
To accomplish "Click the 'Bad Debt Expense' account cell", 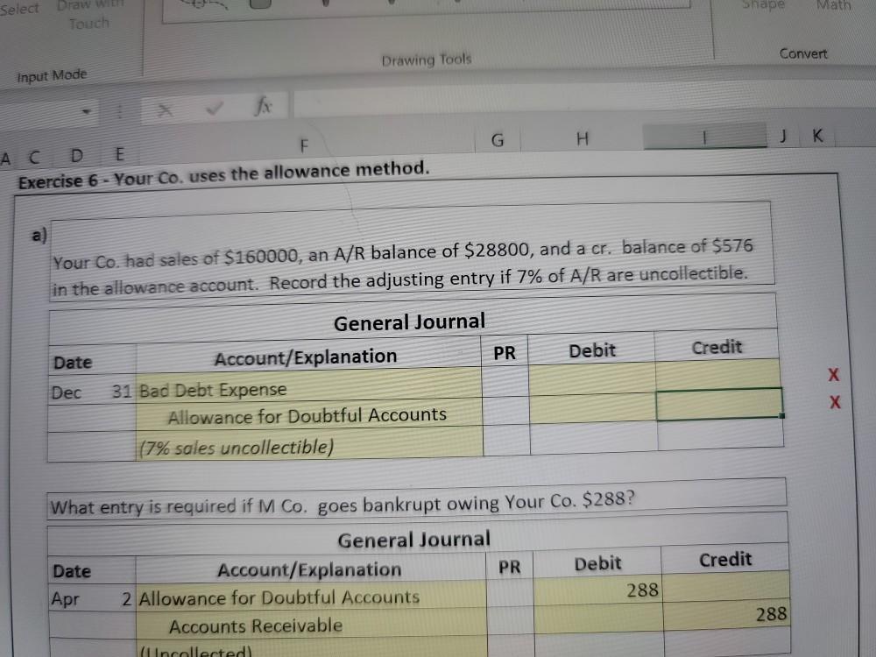I will pos(308,386).
